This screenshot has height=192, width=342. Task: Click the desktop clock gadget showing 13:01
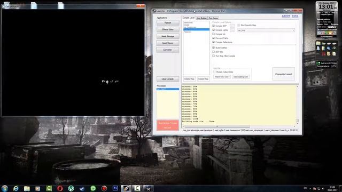click(x=327, y=7)
